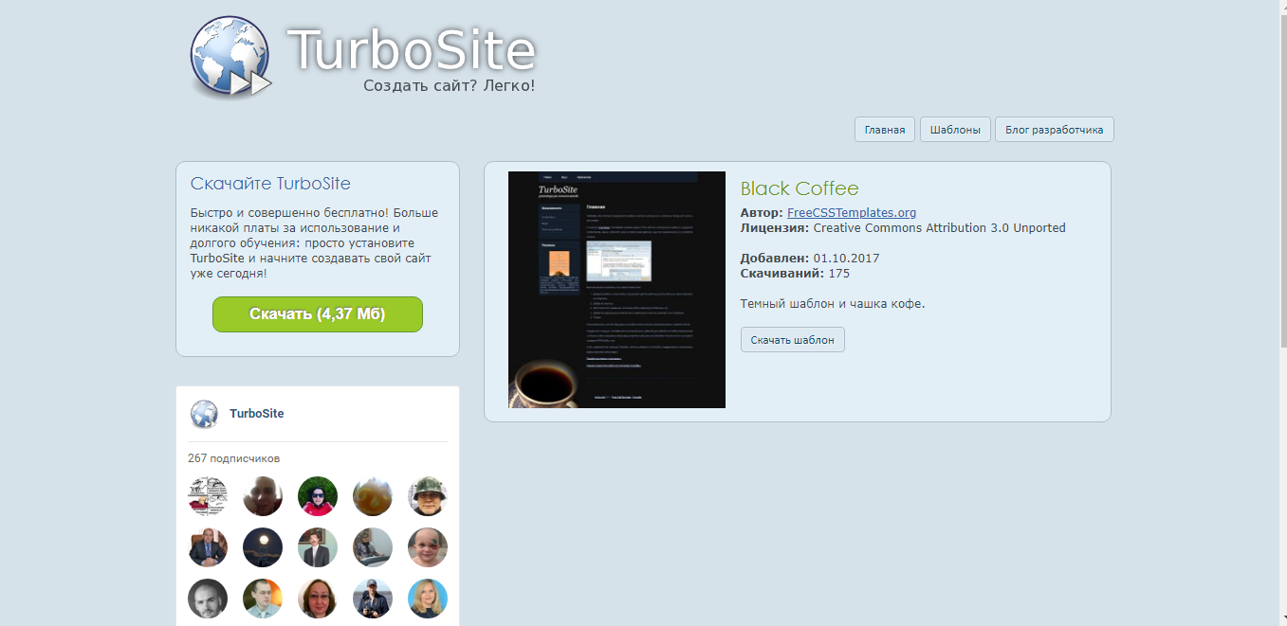Click the dark moon subscriber avatar
This screenshot has width=1287, height=626.
coord(263,547)
